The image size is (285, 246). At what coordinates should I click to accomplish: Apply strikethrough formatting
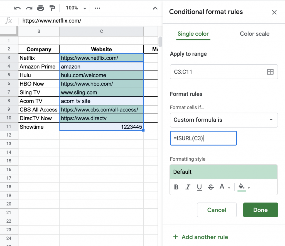pos(211,187)
